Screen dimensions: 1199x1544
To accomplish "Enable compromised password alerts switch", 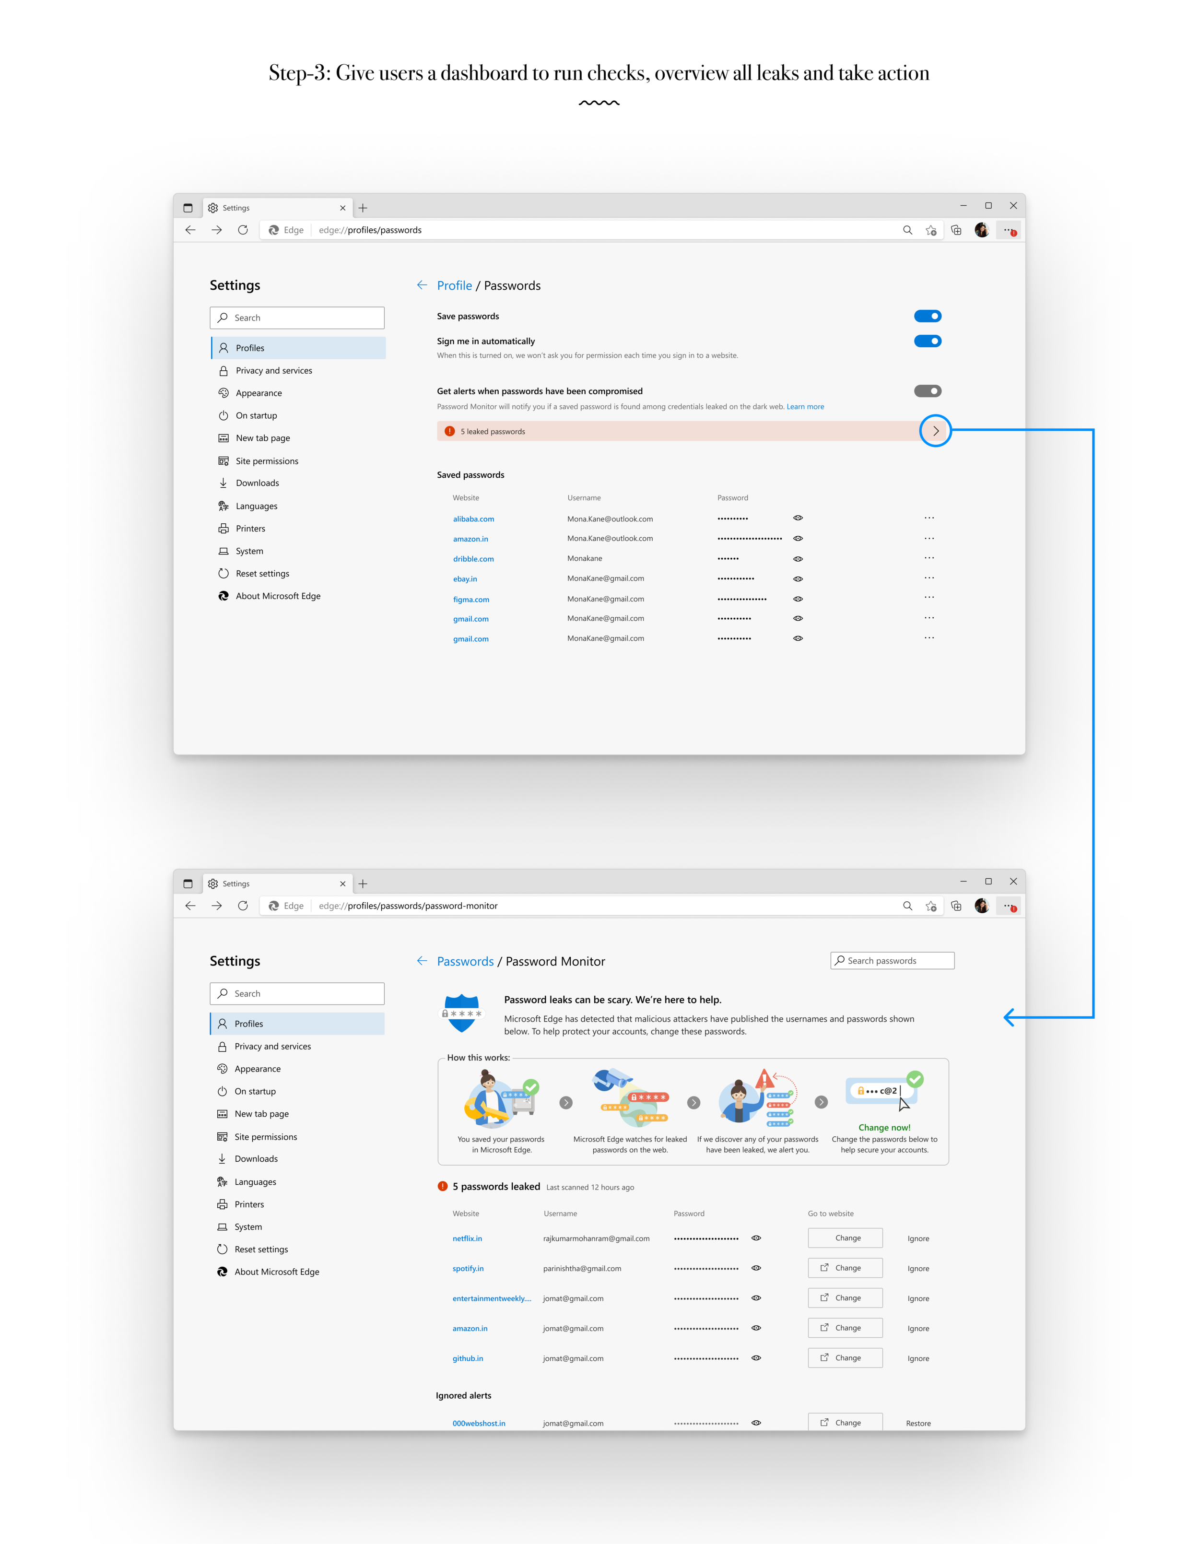I will (927, 391).
